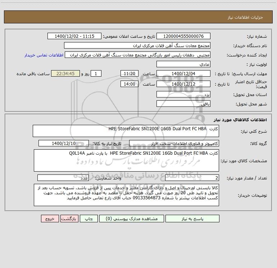Click the delivery province field یزد
Viewport: 277px width, 268px height.
(183, 94)
